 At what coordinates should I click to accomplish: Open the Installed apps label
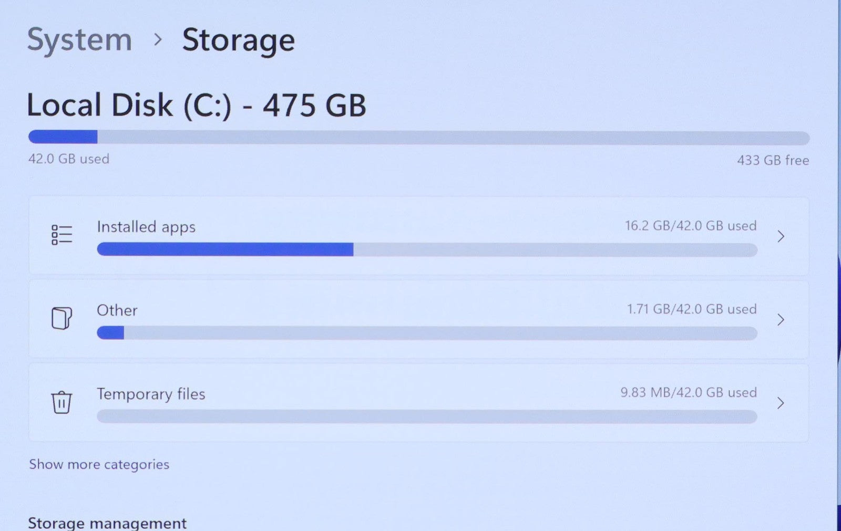pyautogui.click(x=146, y=227)
